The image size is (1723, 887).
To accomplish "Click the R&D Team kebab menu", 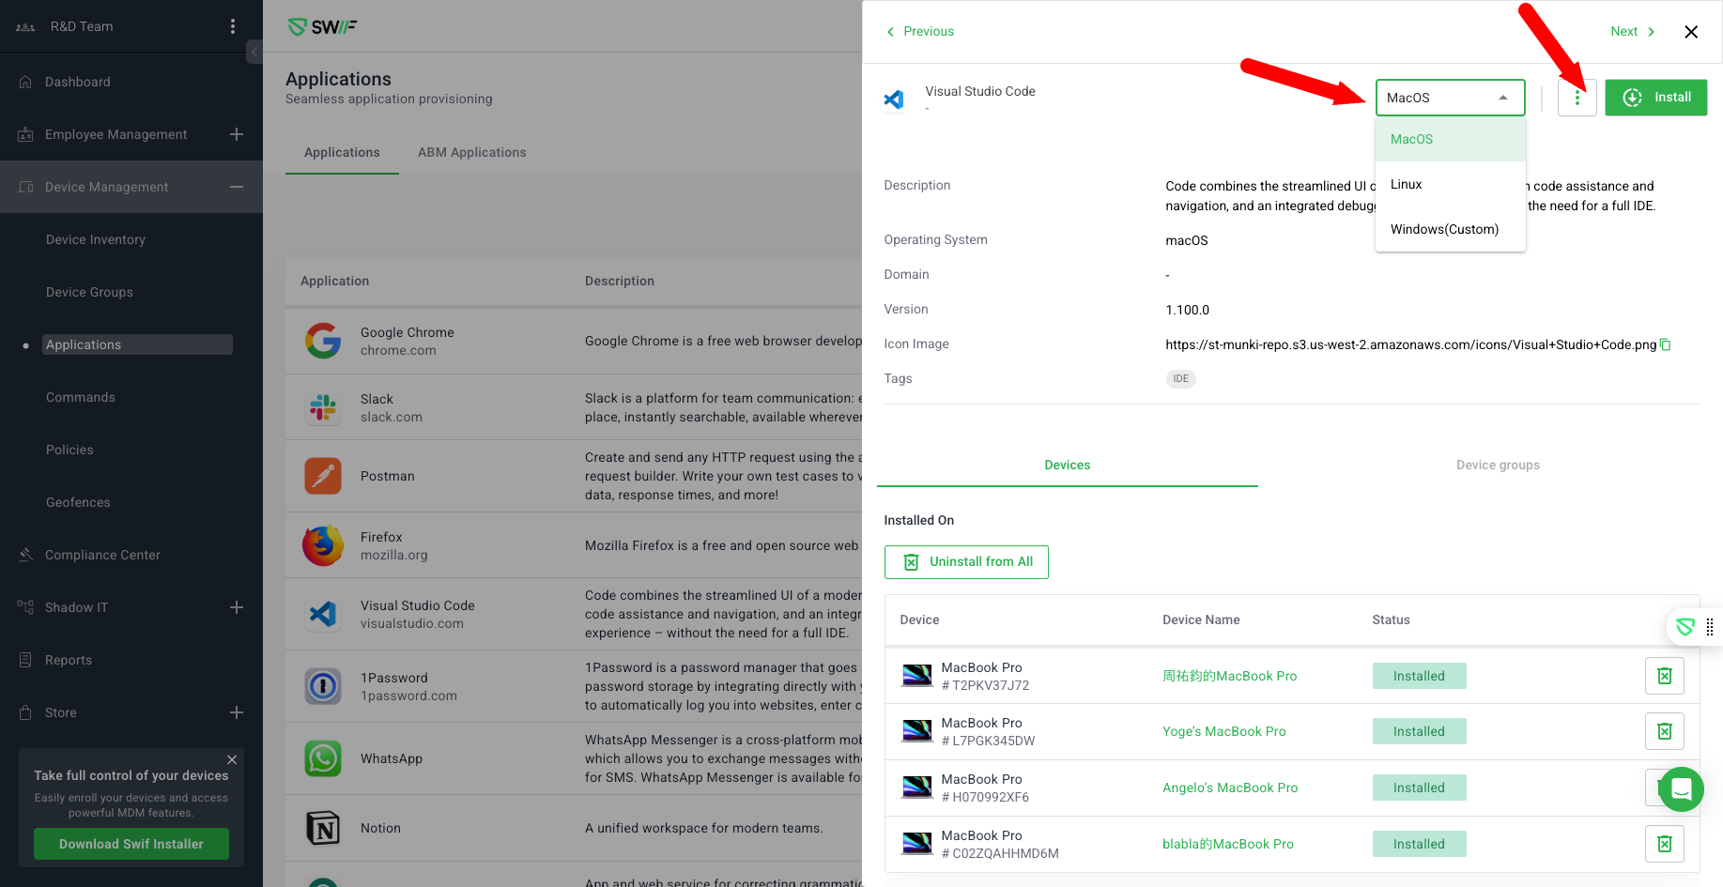I will pos(233,26).
